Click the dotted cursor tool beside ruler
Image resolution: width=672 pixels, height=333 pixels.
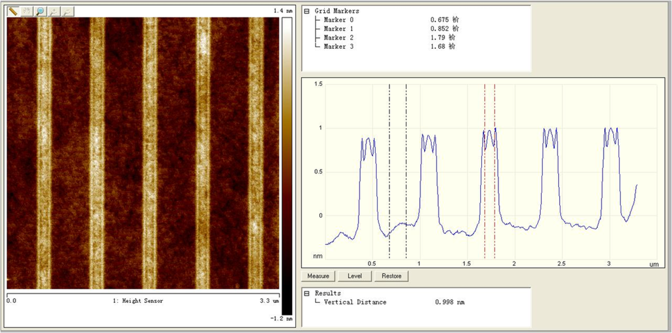pos(27,11)
